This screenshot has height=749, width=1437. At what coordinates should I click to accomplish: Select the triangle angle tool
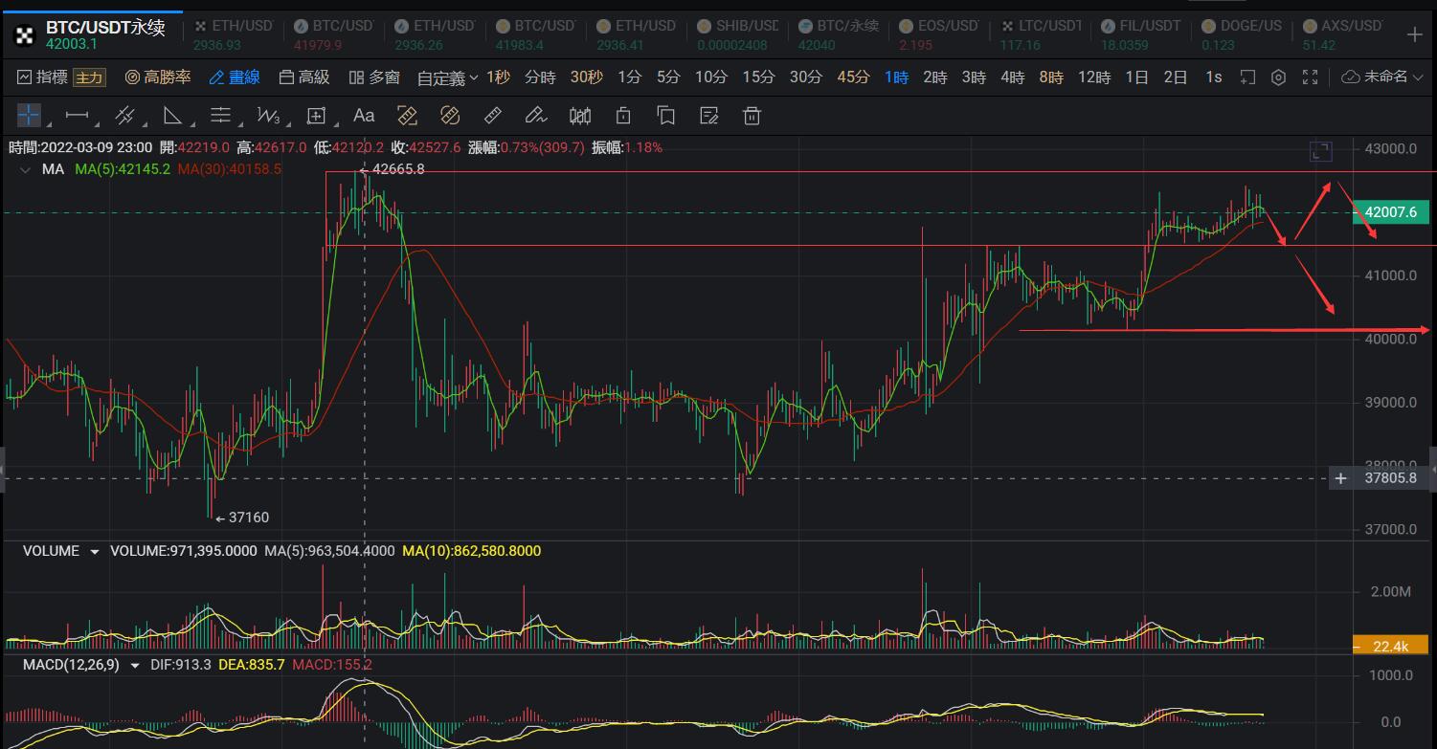point(173,116)
